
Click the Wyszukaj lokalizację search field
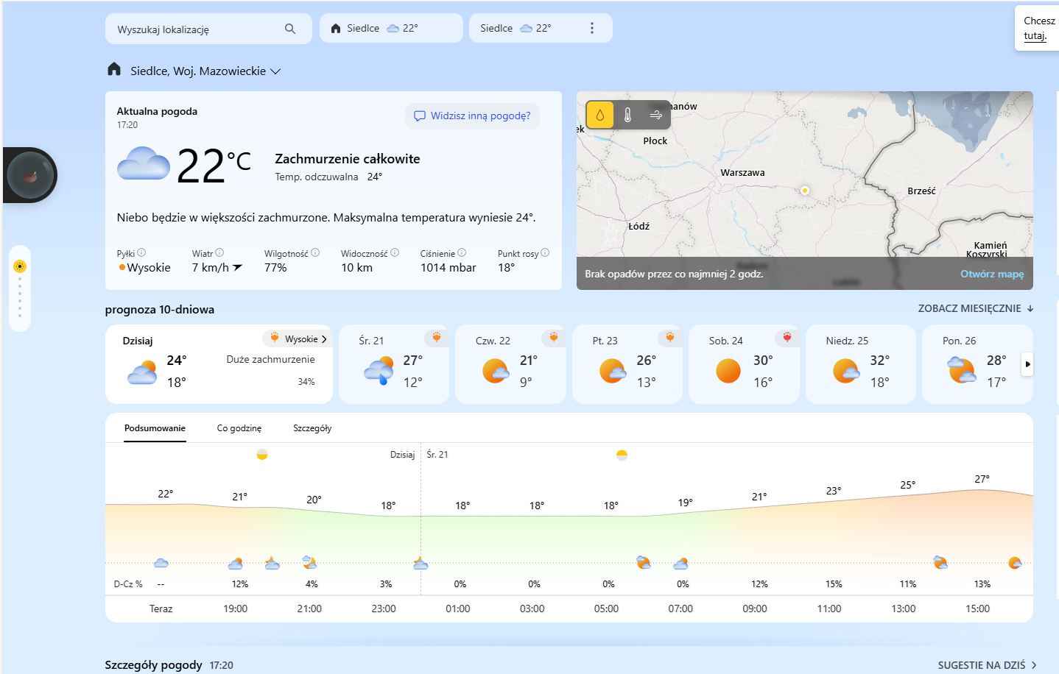point(195,29)
